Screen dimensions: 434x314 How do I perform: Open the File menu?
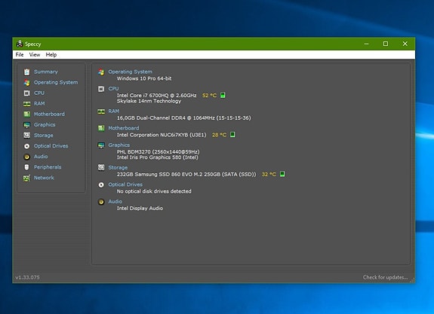pos(20,55)
